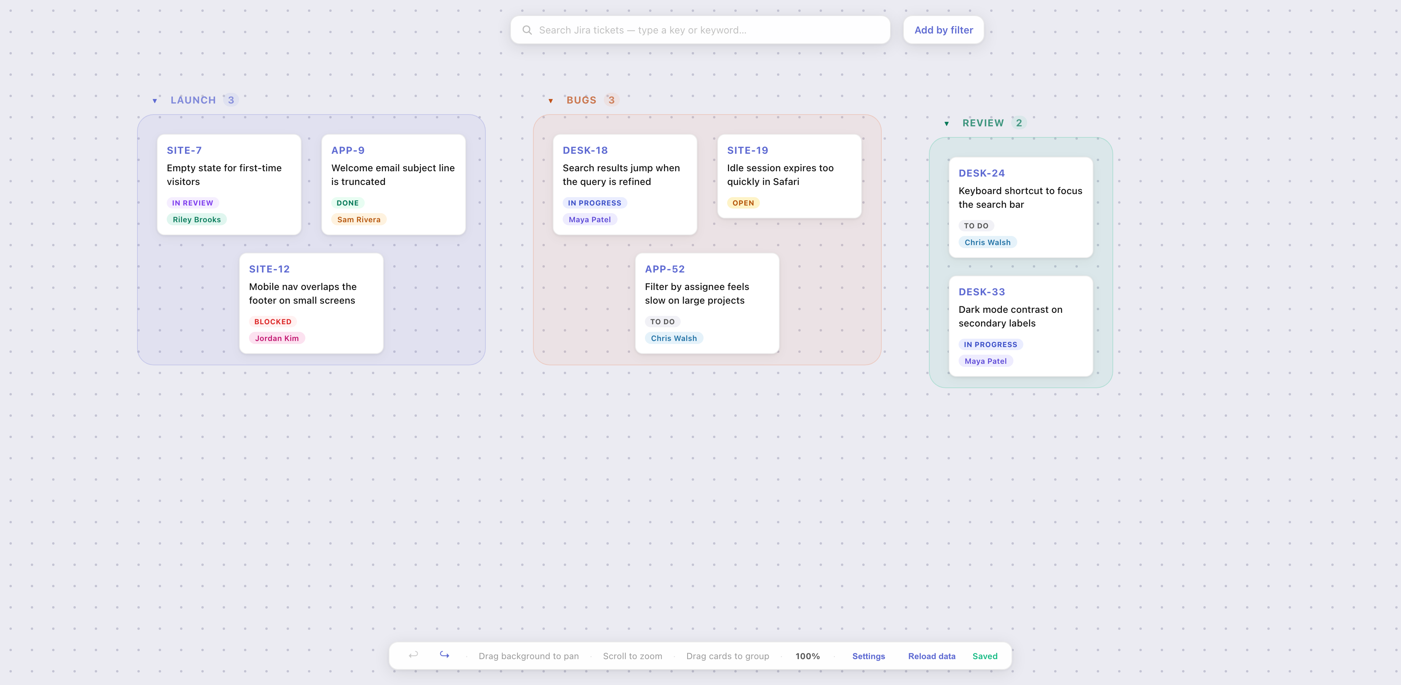Open ticket key SITE-19
1401x685 pixels.
tap(748, 151)
